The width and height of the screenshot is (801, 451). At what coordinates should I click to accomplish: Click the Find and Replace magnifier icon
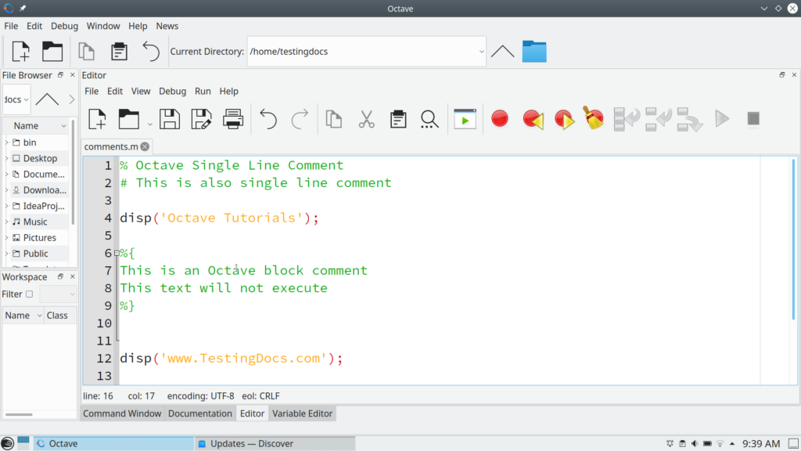pos(429,119)
